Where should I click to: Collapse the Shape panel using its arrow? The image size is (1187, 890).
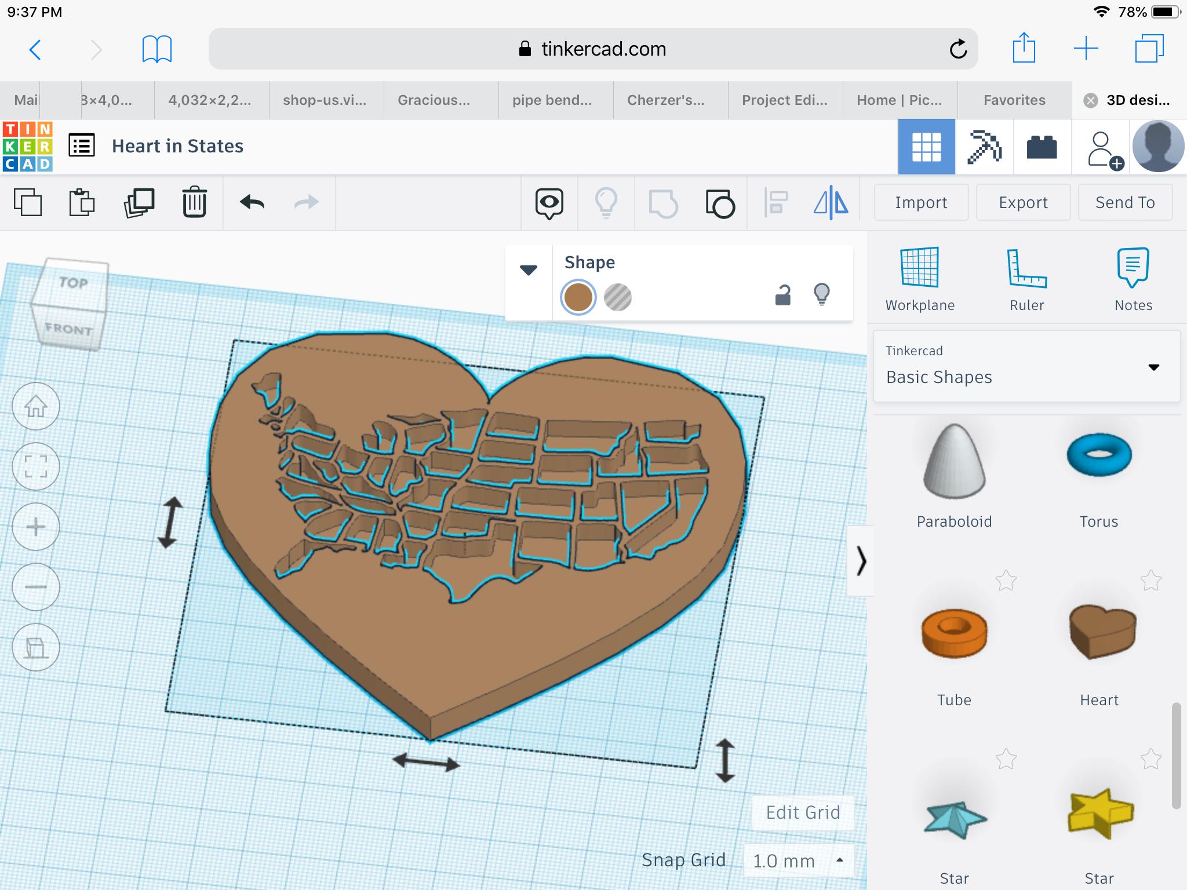coord(528,270)
